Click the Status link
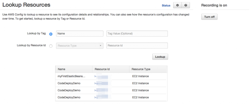 (166, 6)
